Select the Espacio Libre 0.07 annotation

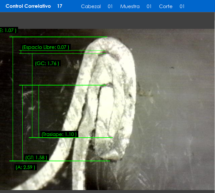coord(45,47)
